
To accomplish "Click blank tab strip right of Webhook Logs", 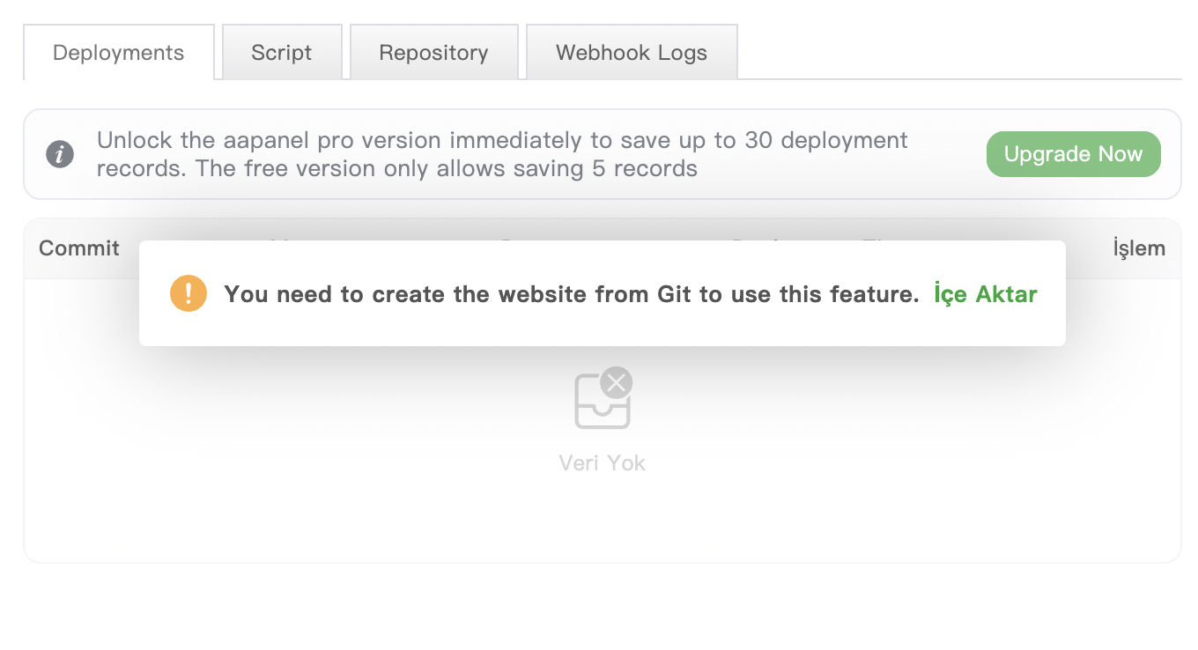I will pyautogui.click(x=960, y=53).
